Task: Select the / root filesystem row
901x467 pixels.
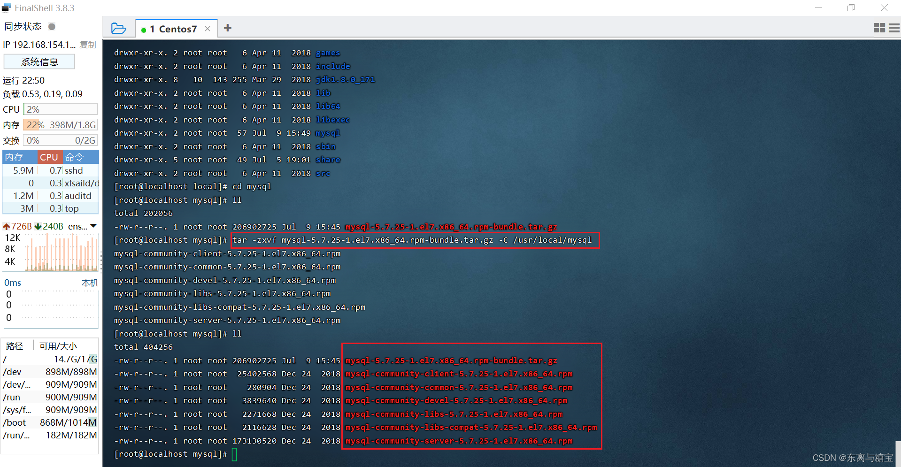Action: (x=50, y=359)
